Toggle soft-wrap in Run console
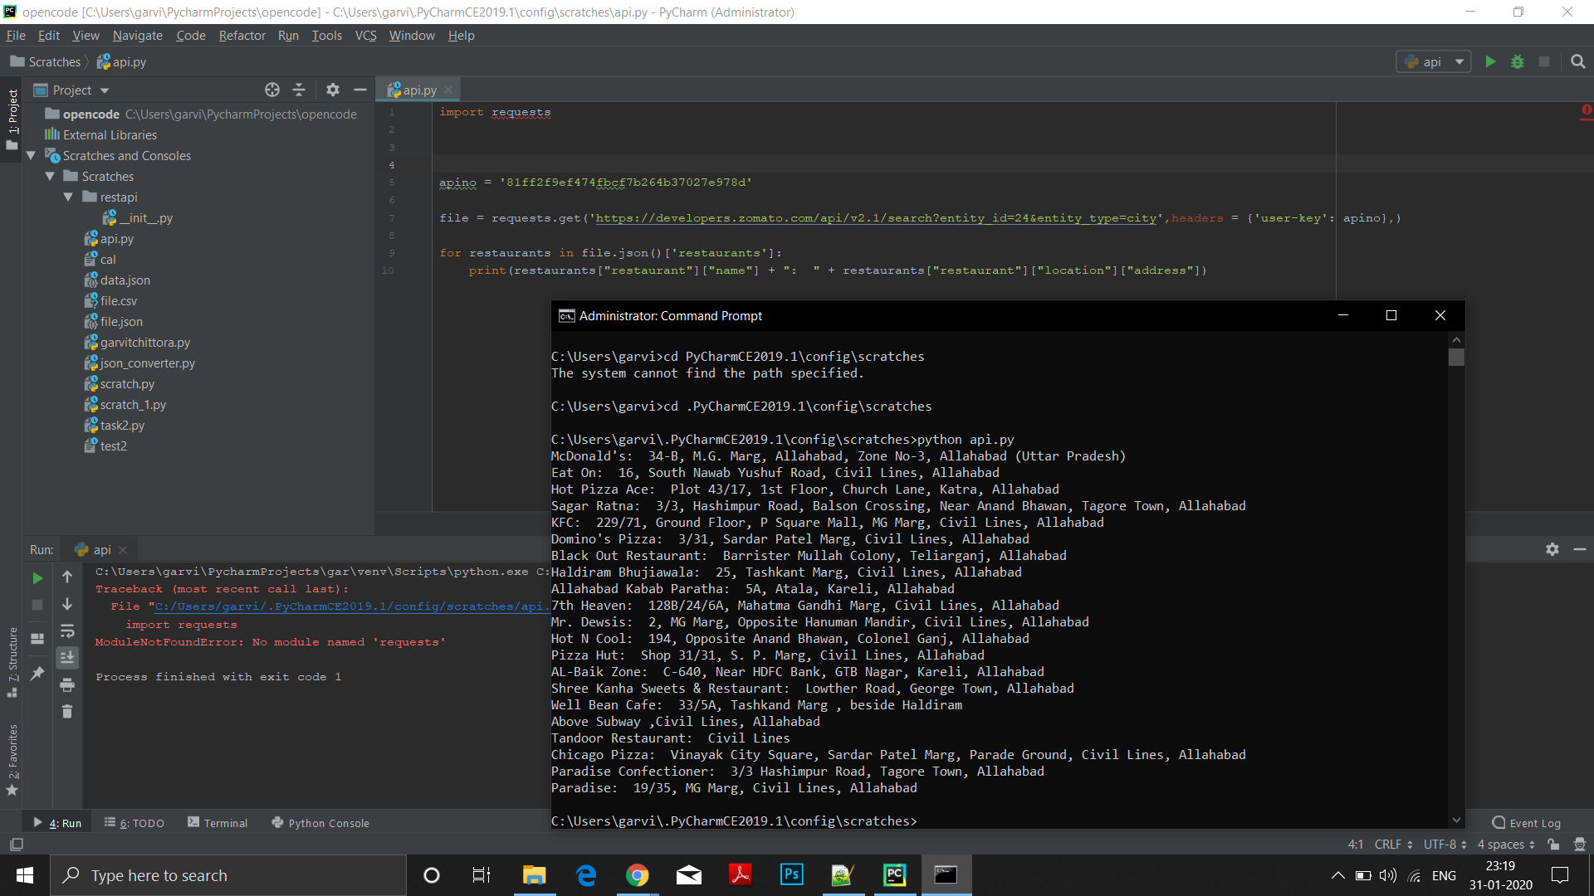The width and height of the screenshot is (1594, 896). pos(67,631)
